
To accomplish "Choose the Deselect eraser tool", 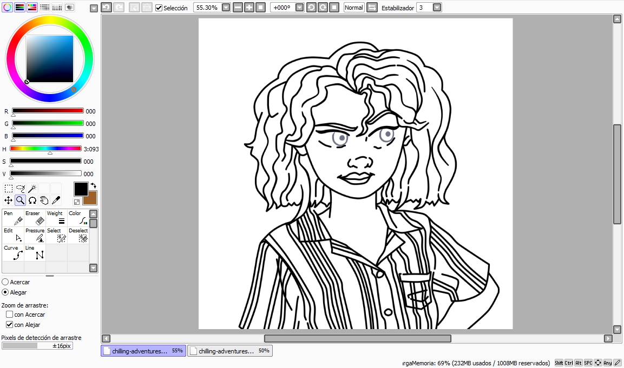I will 78,235.
